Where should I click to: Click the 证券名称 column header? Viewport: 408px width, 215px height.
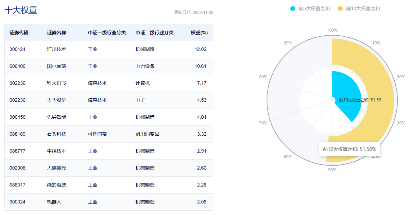click(x=56, y=33)
